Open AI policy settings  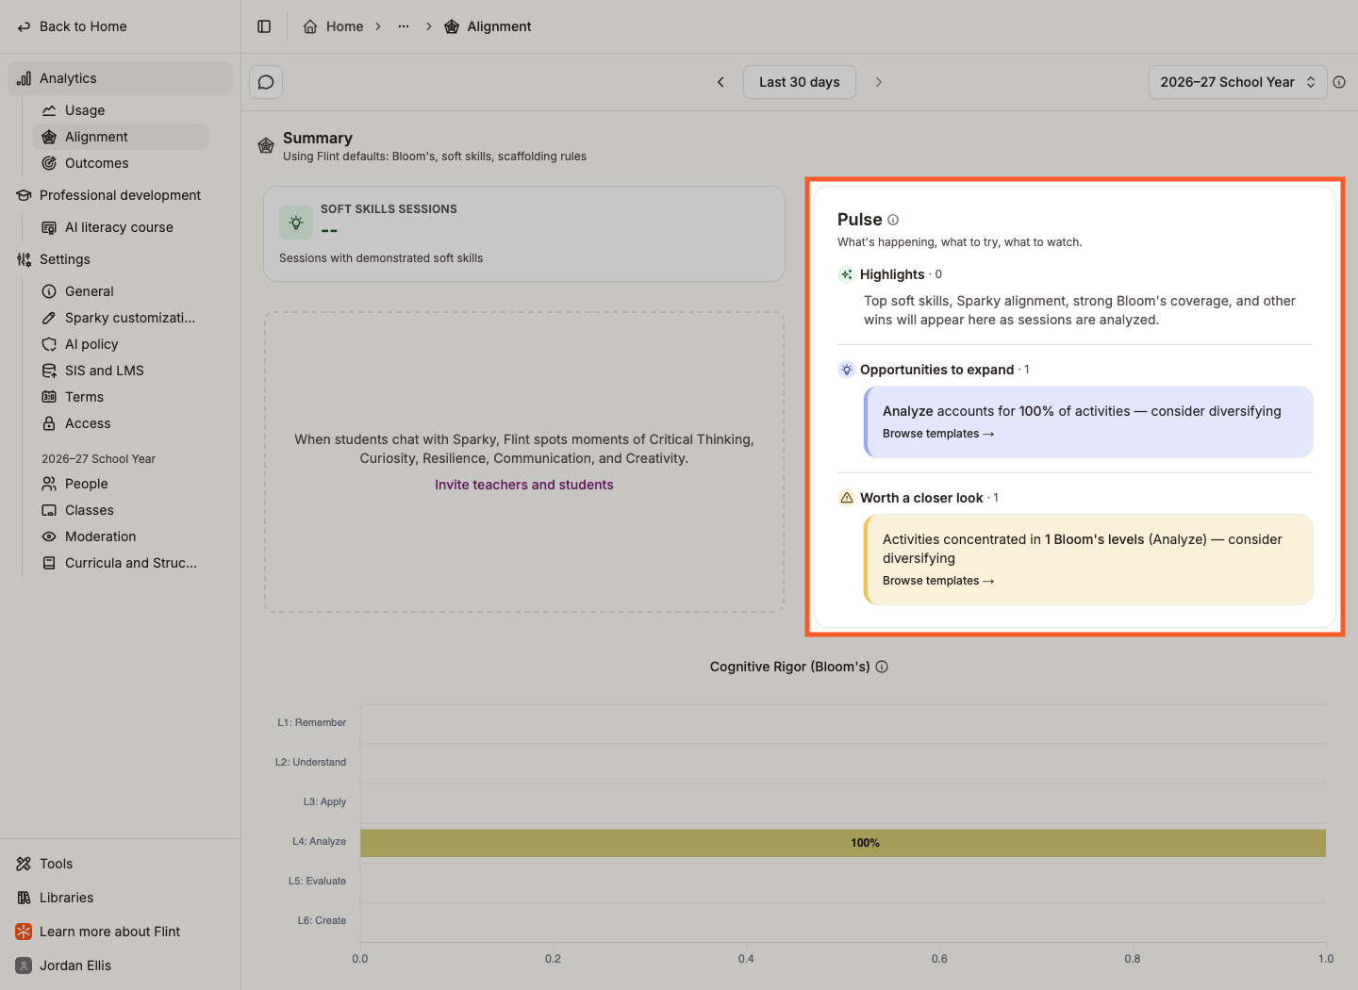[x=121, y=344]
